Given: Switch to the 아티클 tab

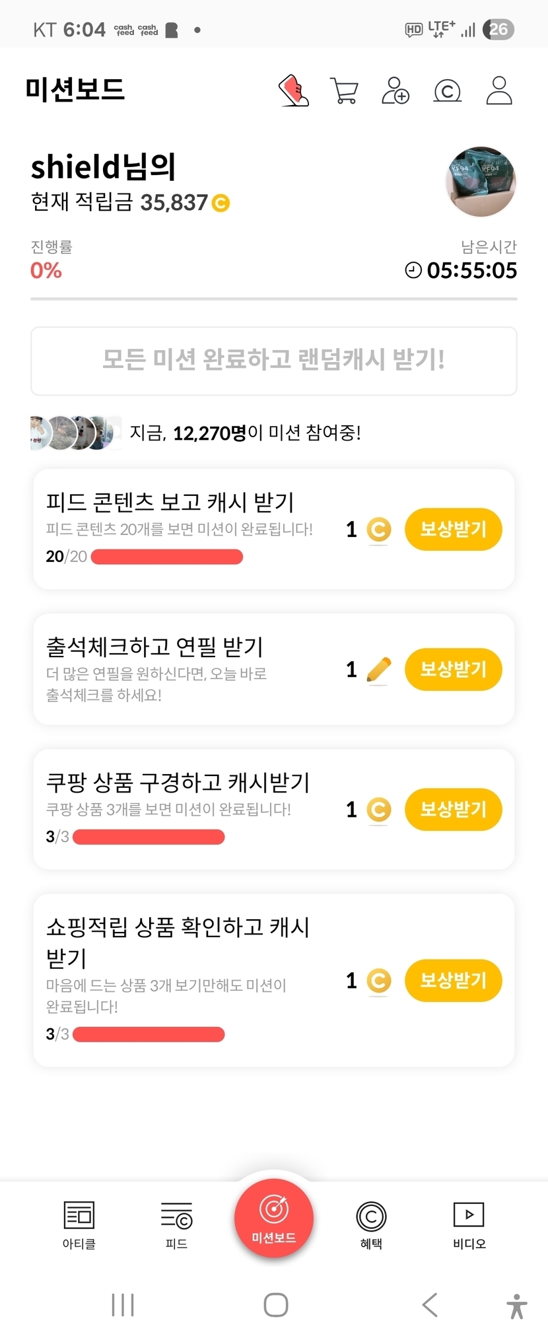Looking at the screenshot, I should point(79,1224).
